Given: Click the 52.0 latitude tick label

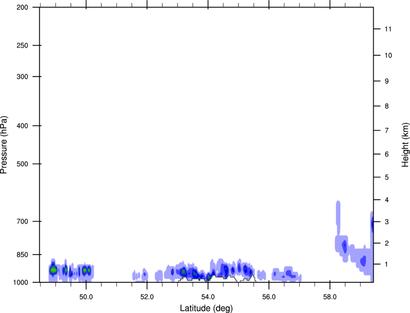Looking at the screenshot, I should click(147, 297).
